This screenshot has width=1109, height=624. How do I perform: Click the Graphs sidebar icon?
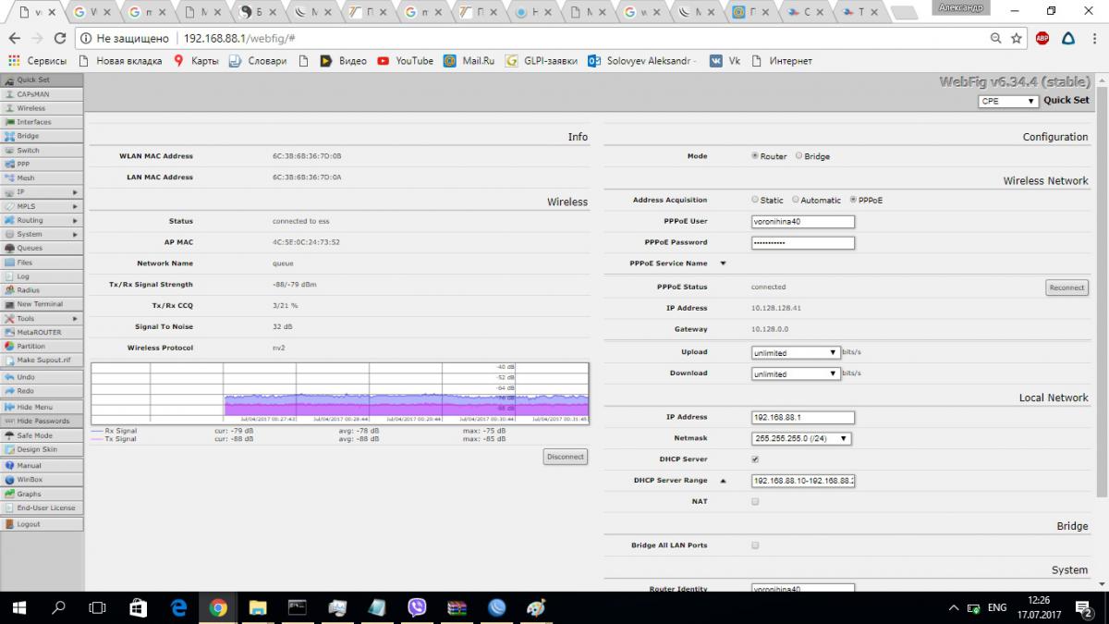coord(8,494)
